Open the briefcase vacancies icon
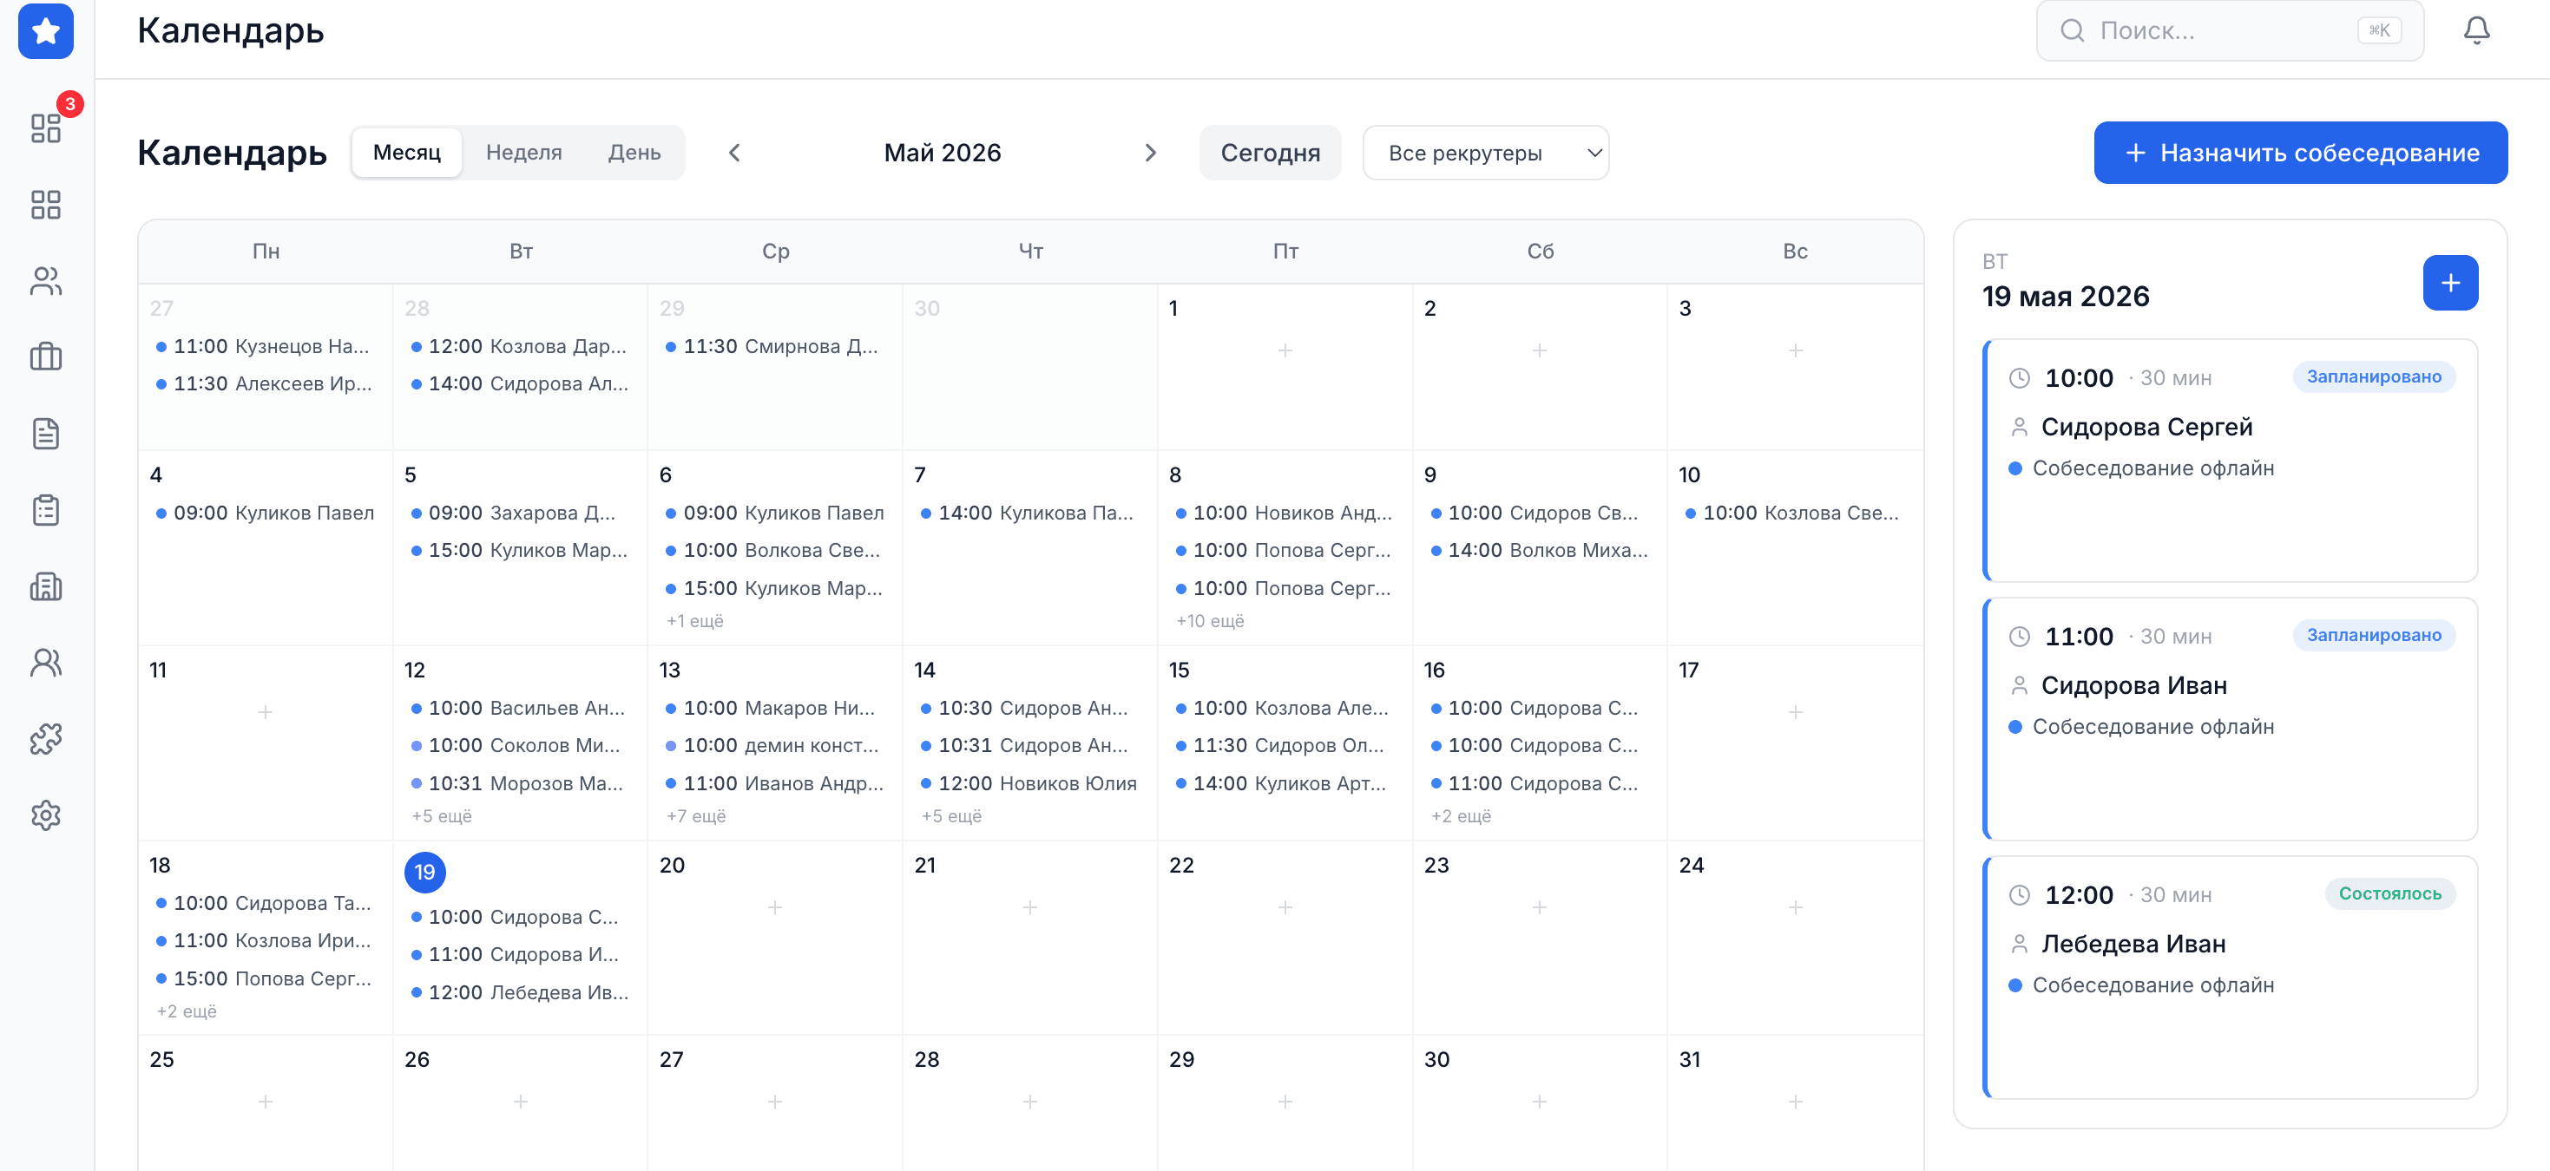The width and height of the screenshot is (2550, 1171). [45, 357]
